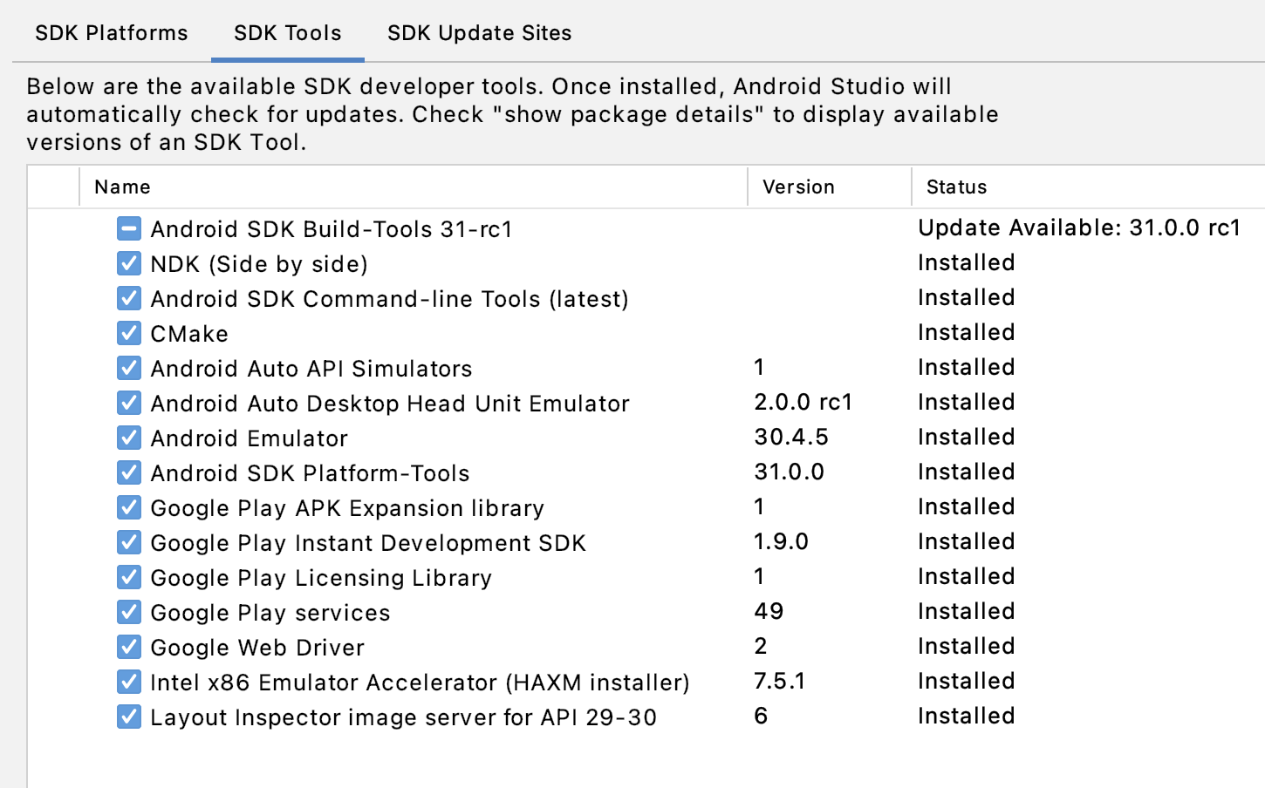Click version '2' of Google Web Driver

761,646
